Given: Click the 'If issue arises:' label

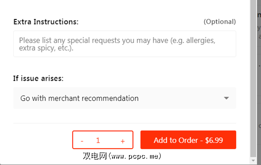Looking at the screenshot, I should coord(38,78).
